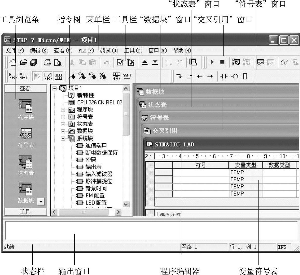Open the 编辑(E) menu
Image resolution: width=300 pixels, height=275 pixels.
39,50
